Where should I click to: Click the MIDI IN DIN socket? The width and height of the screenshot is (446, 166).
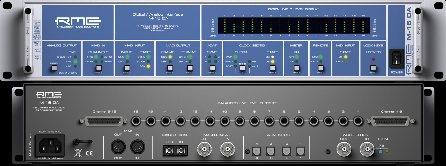[x=138, y=147]
